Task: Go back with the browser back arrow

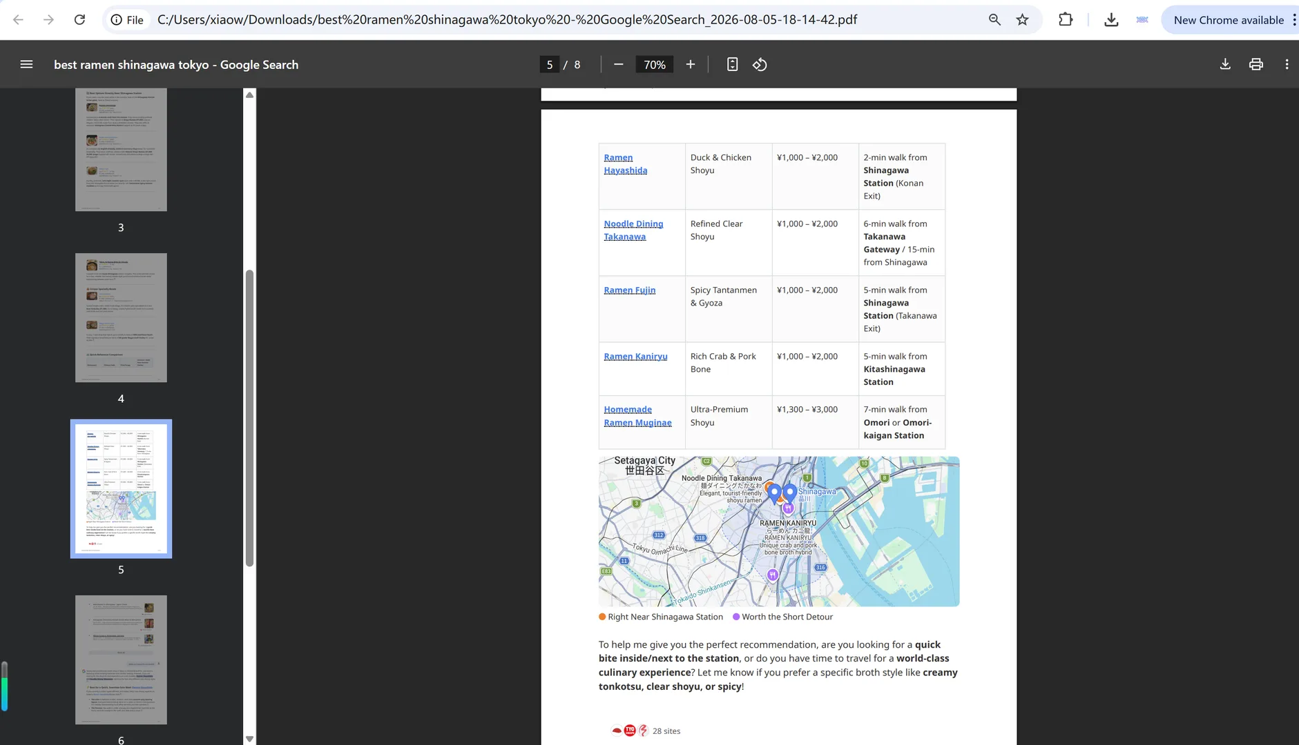Action: 19,20
